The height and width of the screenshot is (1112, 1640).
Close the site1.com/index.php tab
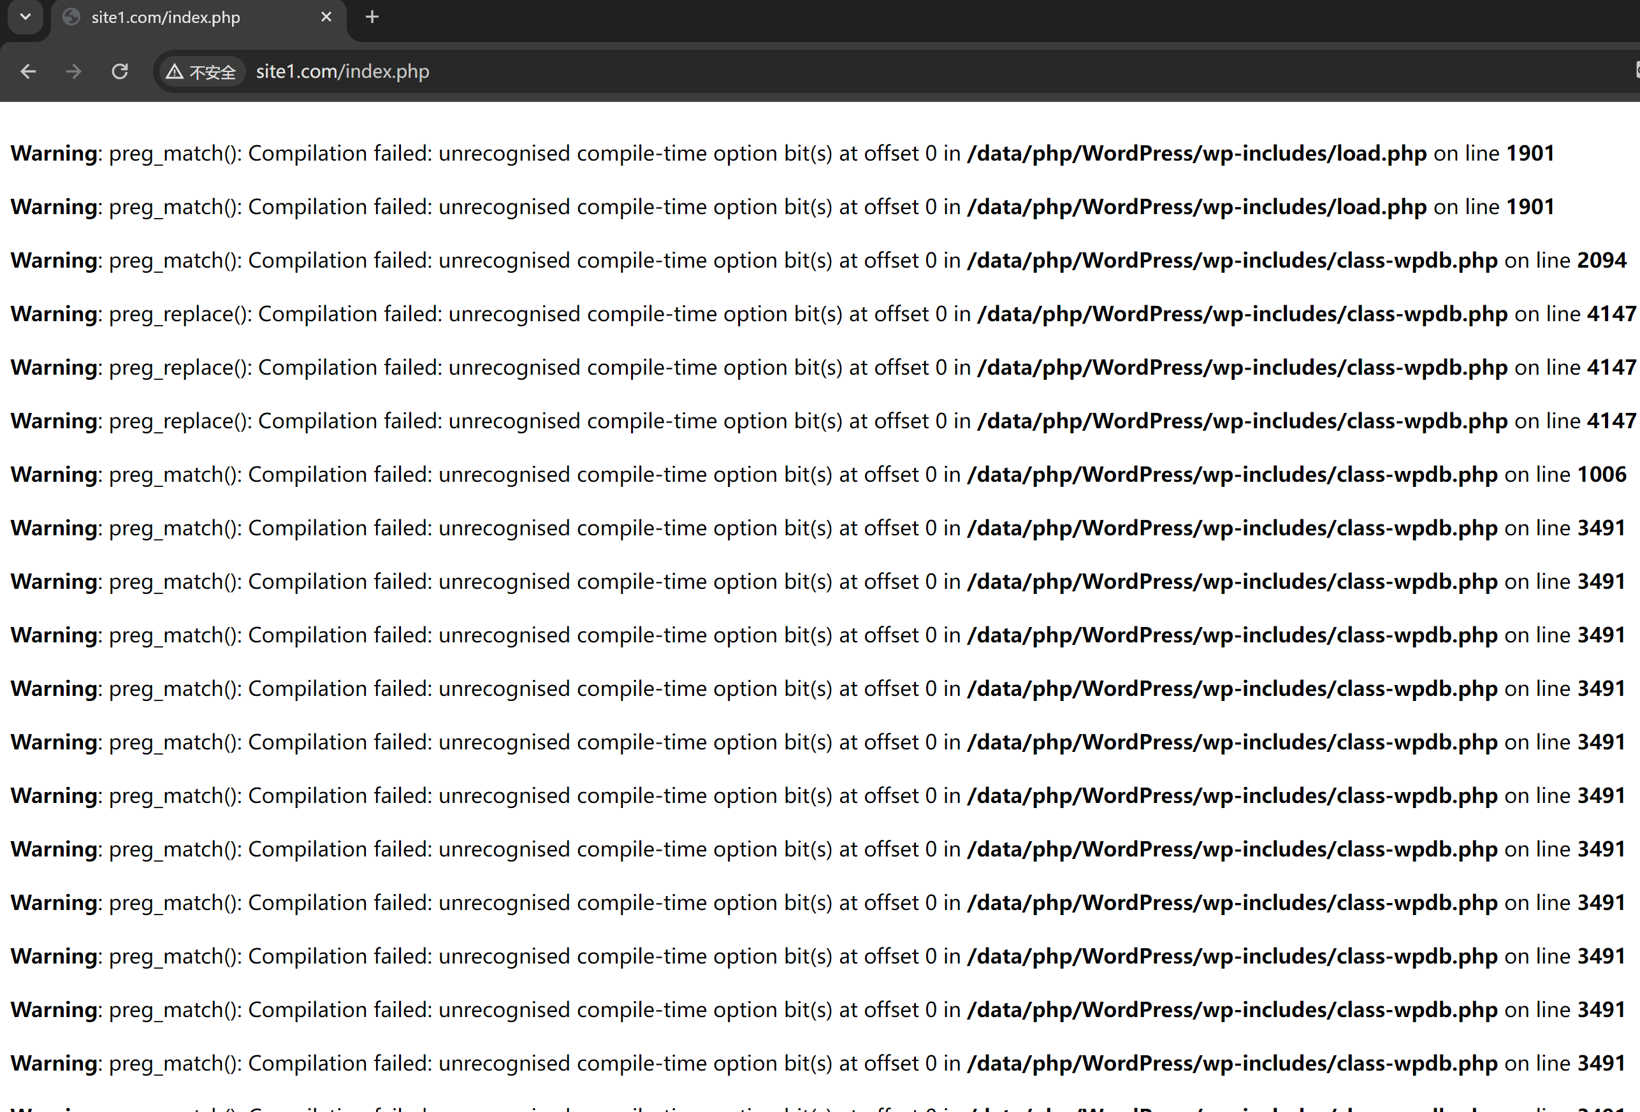(x=326, y=17)
